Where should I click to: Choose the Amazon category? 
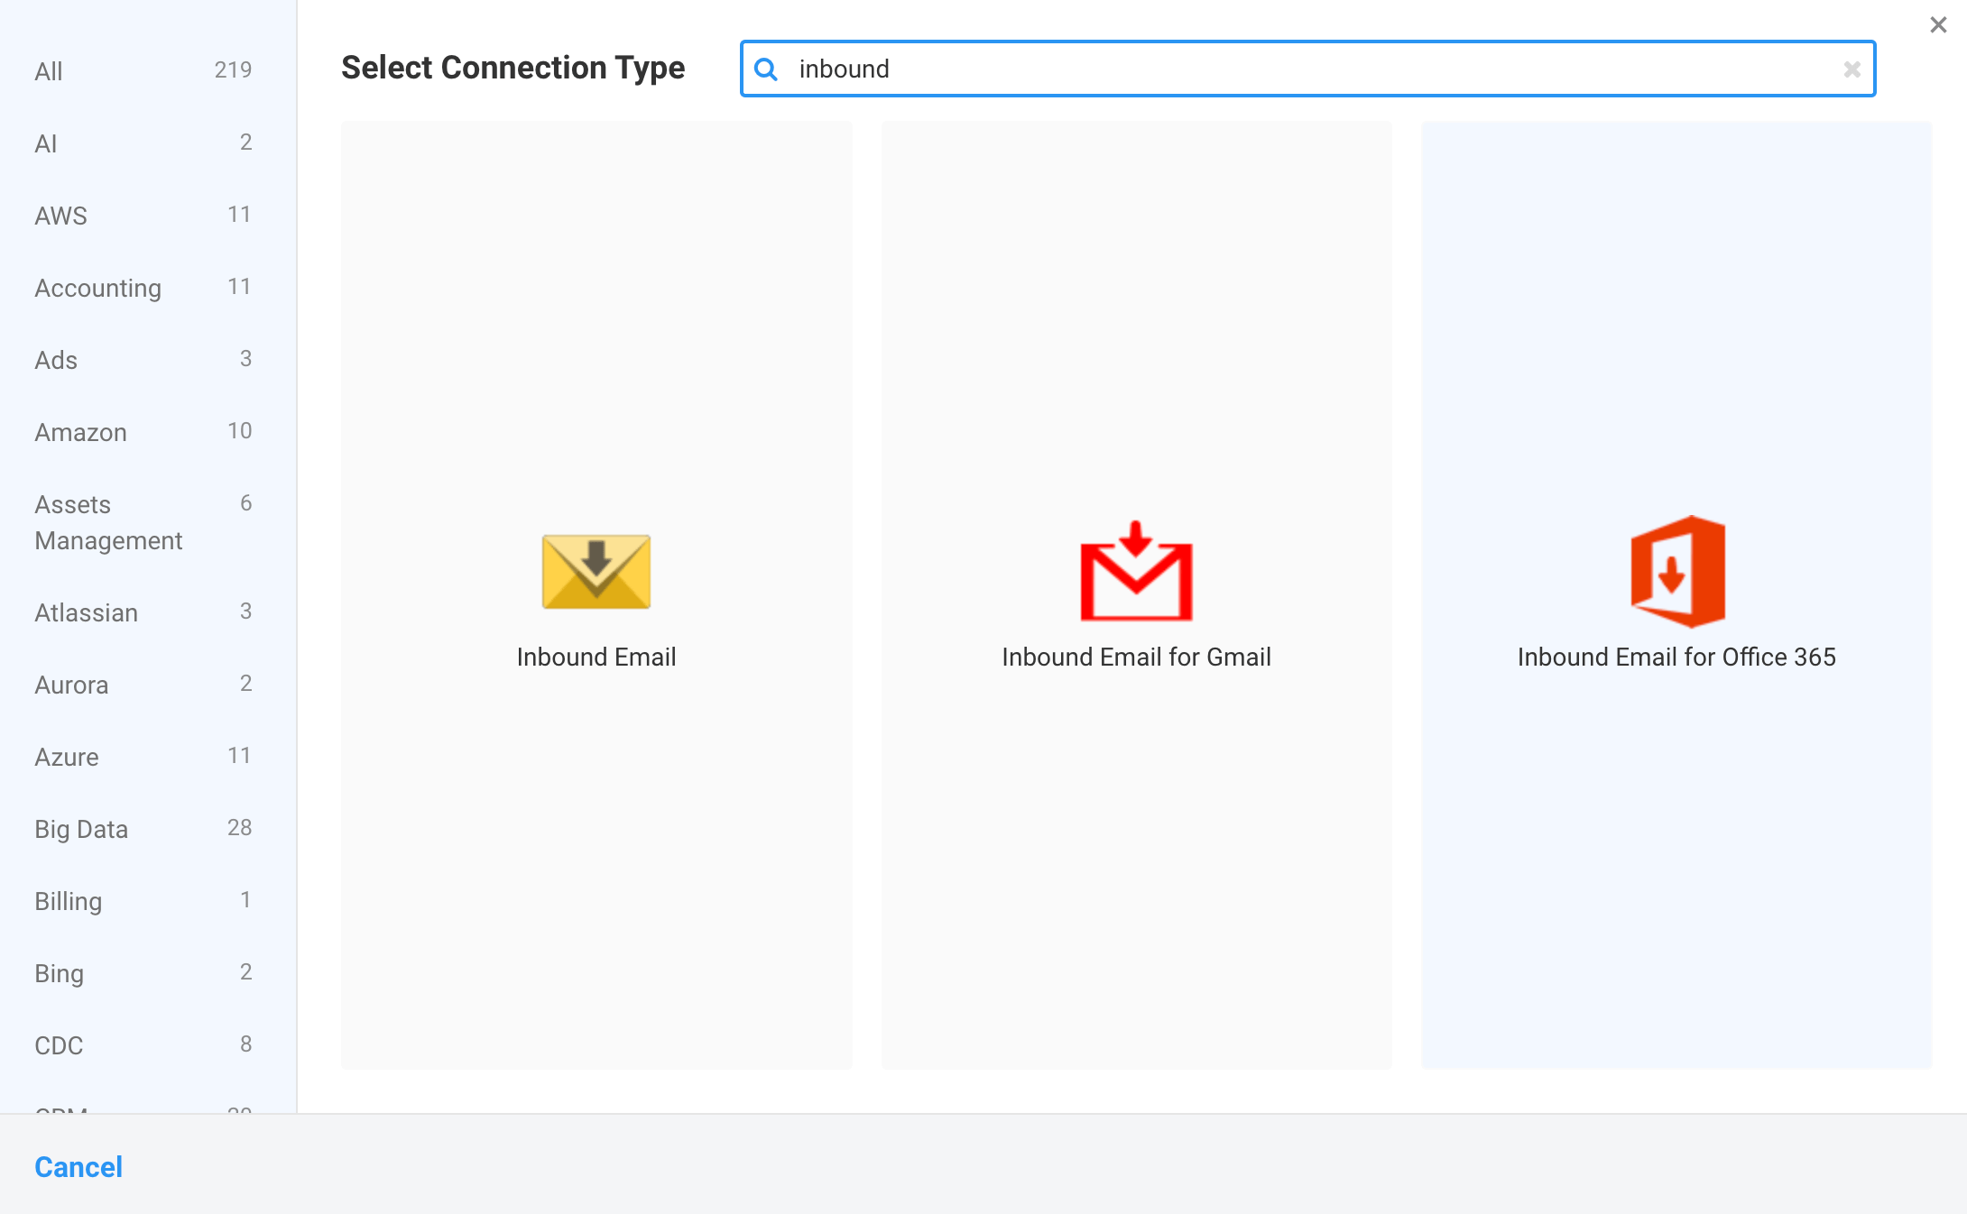(80, 432)
